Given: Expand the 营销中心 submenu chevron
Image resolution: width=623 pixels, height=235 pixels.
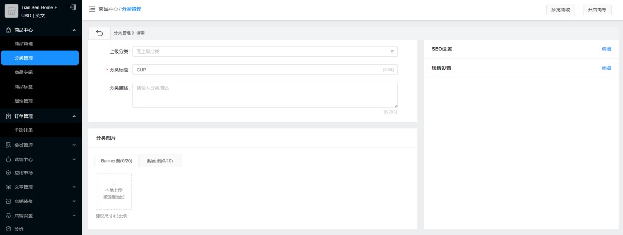Looking at the screenshot, I should click(x=74, y=159).
